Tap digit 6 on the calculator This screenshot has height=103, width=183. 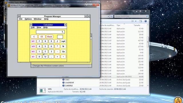(x=51, y=46)
